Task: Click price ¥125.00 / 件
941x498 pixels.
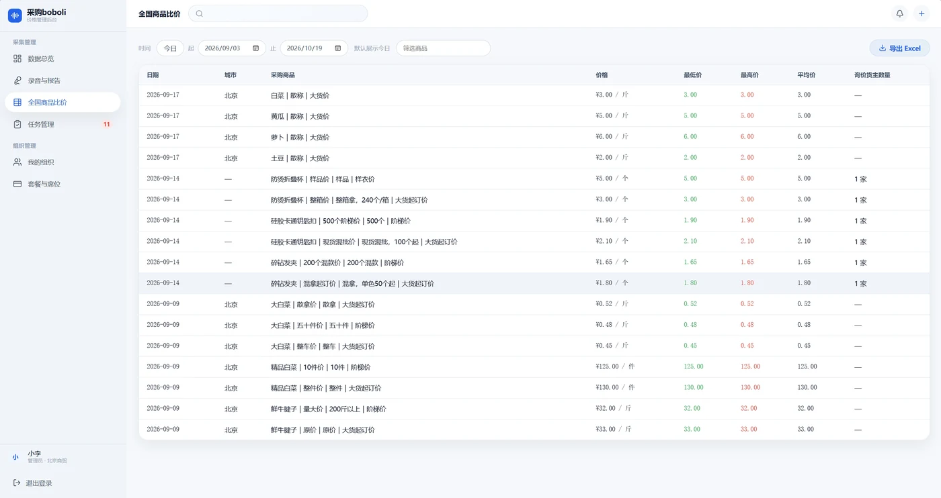Action: [615, 367]
